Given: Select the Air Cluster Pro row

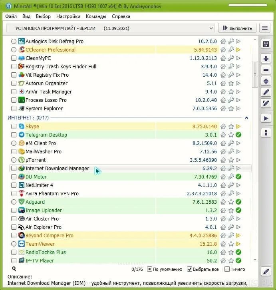Looking at the screenshot, I should pyautogui.click(x=130, y=218).
